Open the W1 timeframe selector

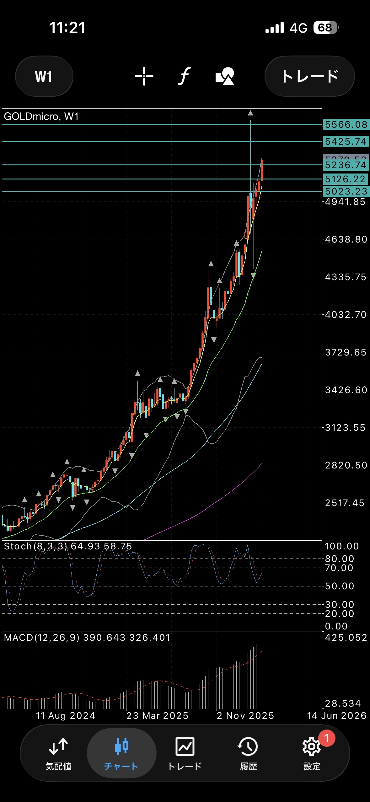click(44, 76)
